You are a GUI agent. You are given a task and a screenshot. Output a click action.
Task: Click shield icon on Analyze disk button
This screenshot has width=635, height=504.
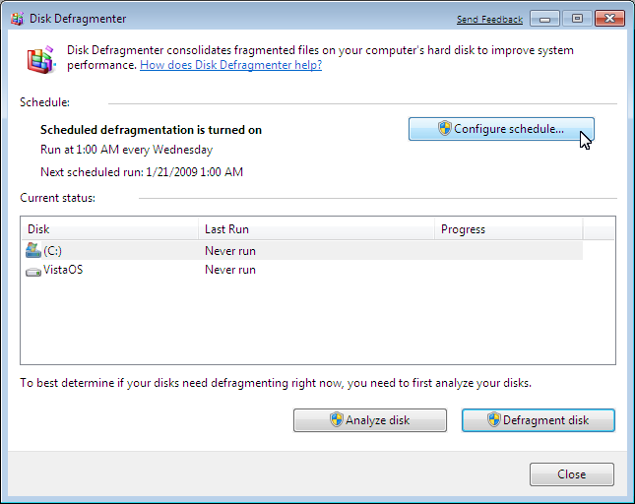tap(336, 419)
